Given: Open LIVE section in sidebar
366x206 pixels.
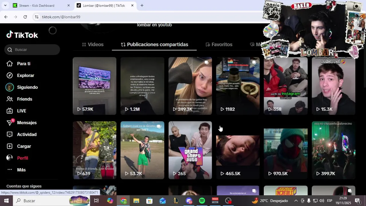Looking at the screenshot, I should [x=16, y=111].
